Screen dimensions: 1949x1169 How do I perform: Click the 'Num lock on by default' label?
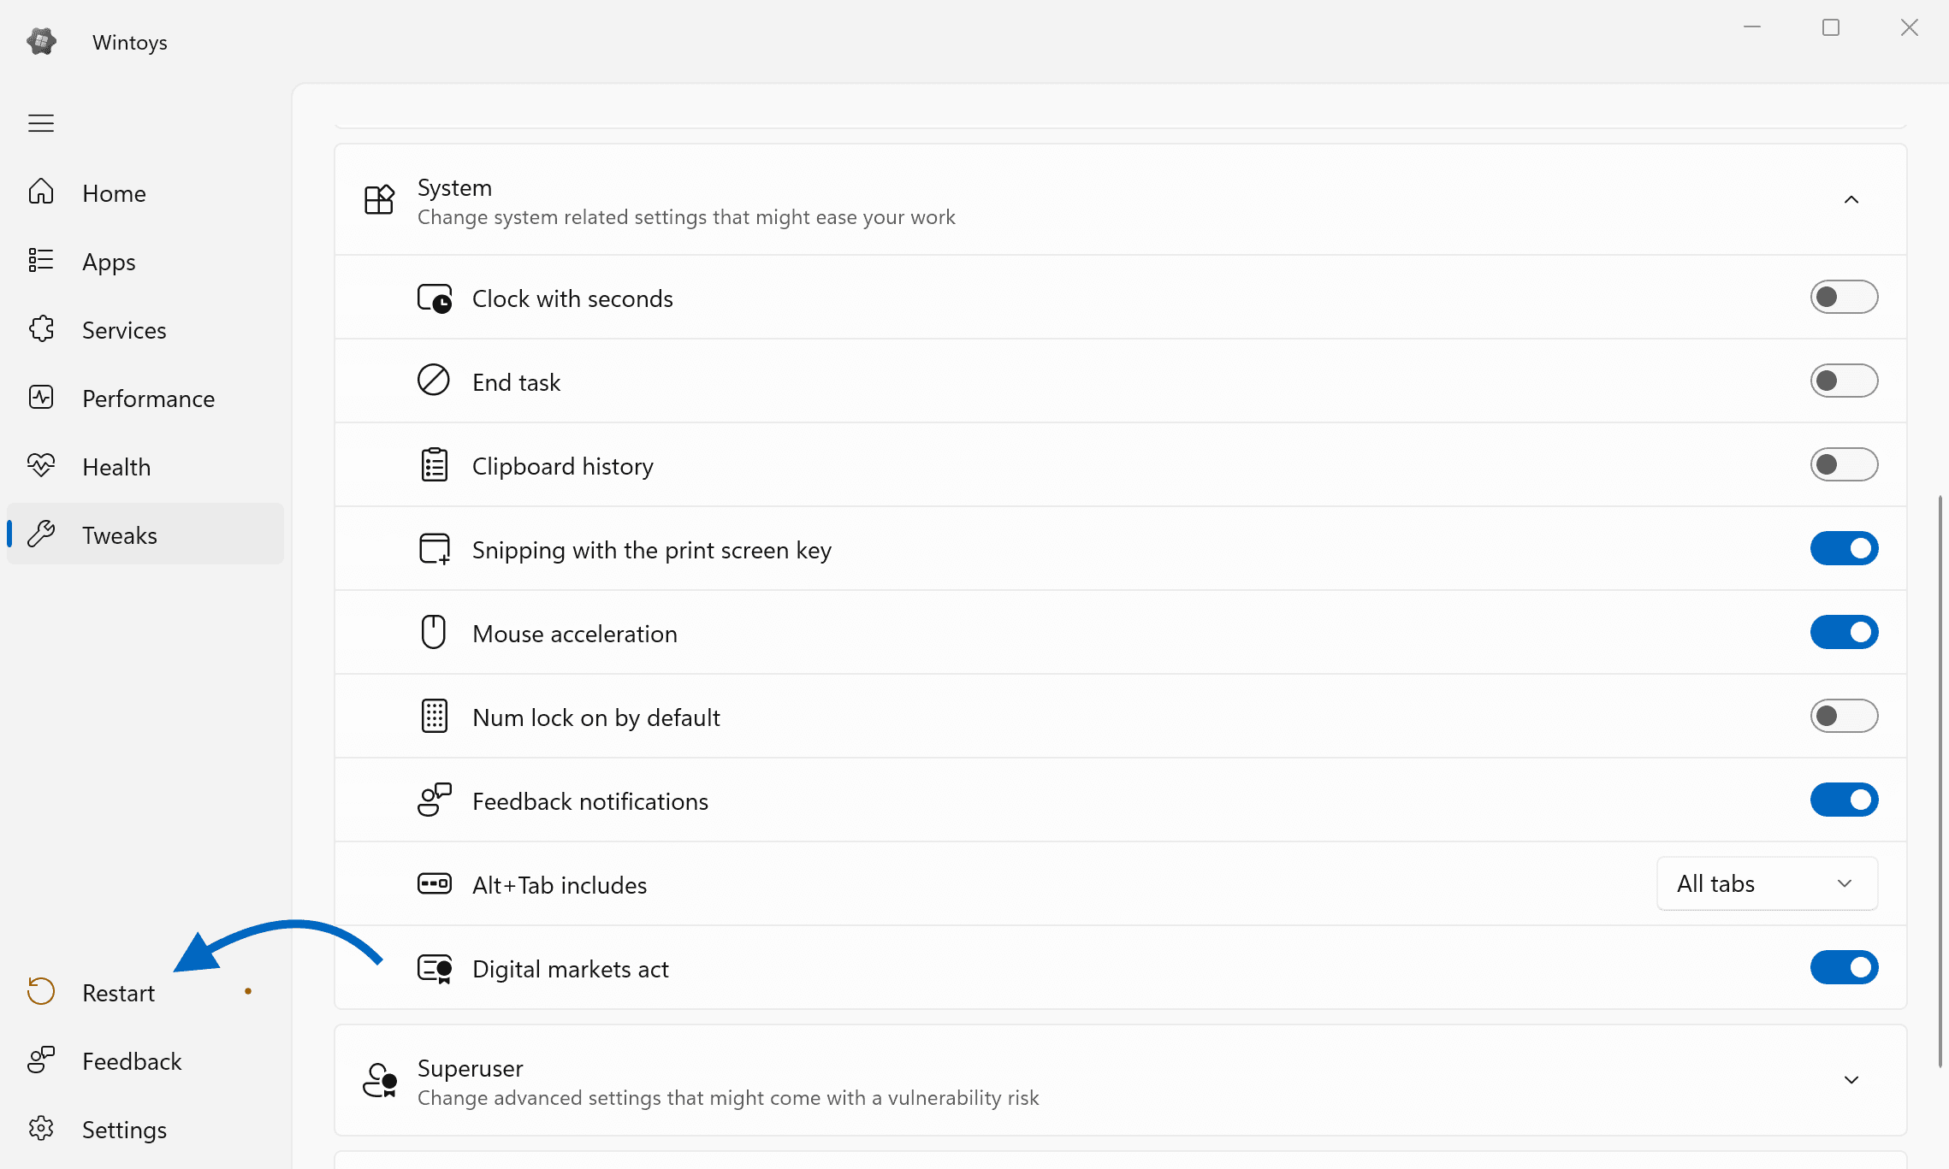(x=596, y=717)
